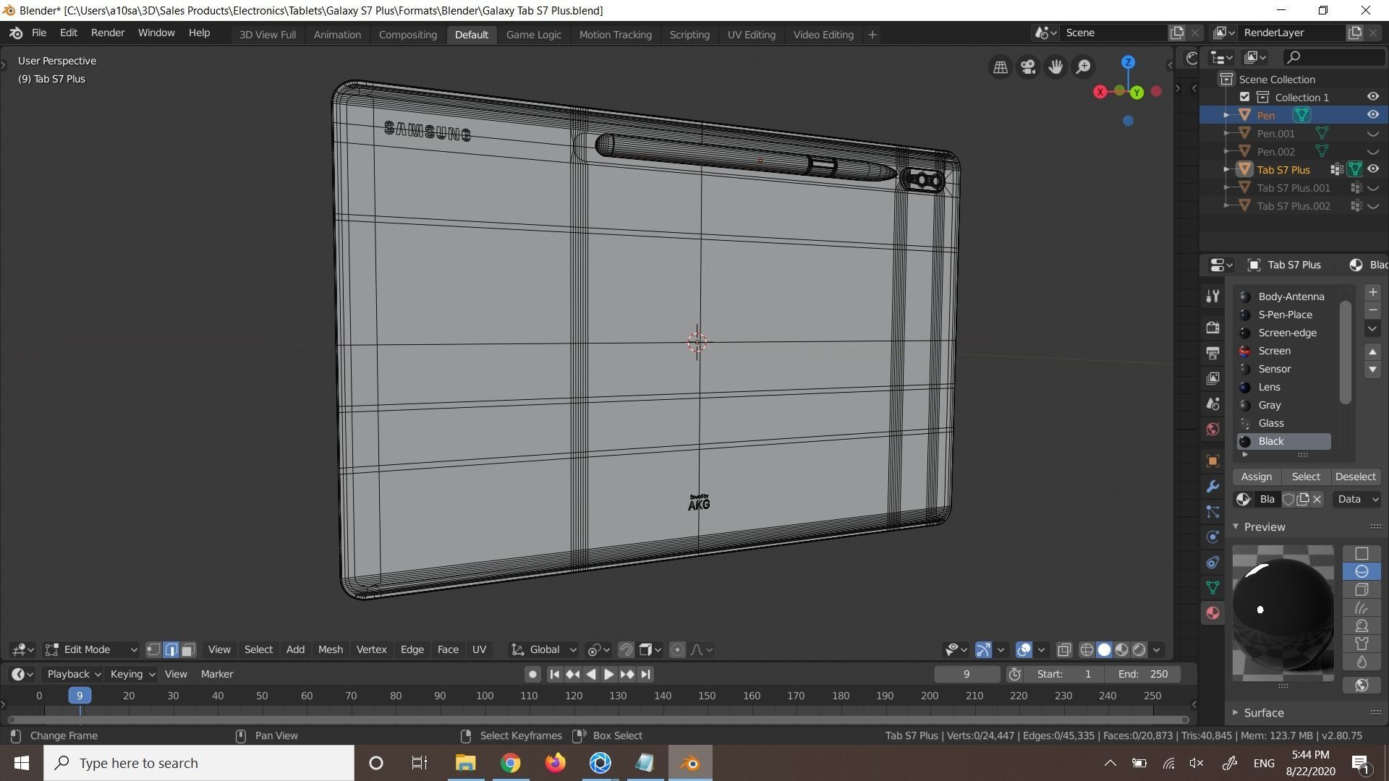This screenshot has height=781, width=1389.
Task: Open the Edit Mode dropdown
Action: point(91,650)
